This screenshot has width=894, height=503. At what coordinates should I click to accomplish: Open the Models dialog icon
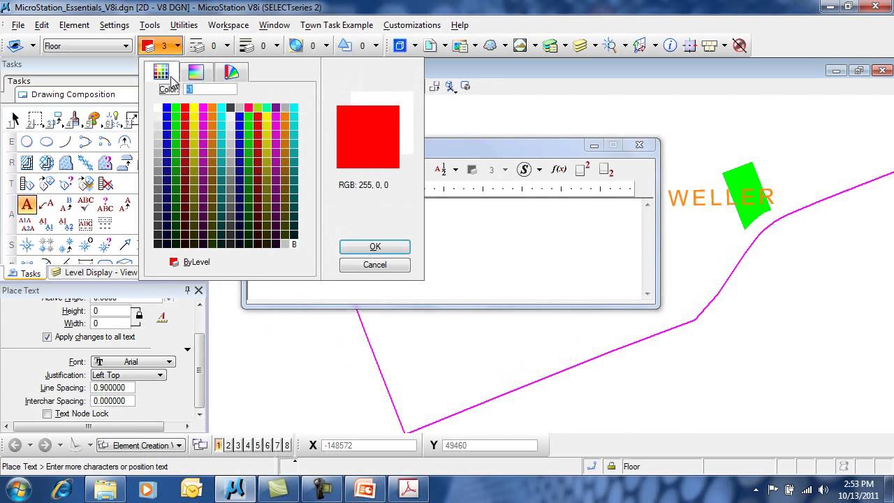[430, 46]
